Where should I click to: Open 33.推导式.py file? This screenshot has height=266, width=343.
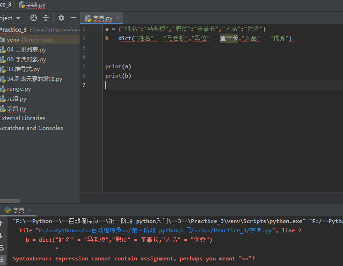pos(23,69)
